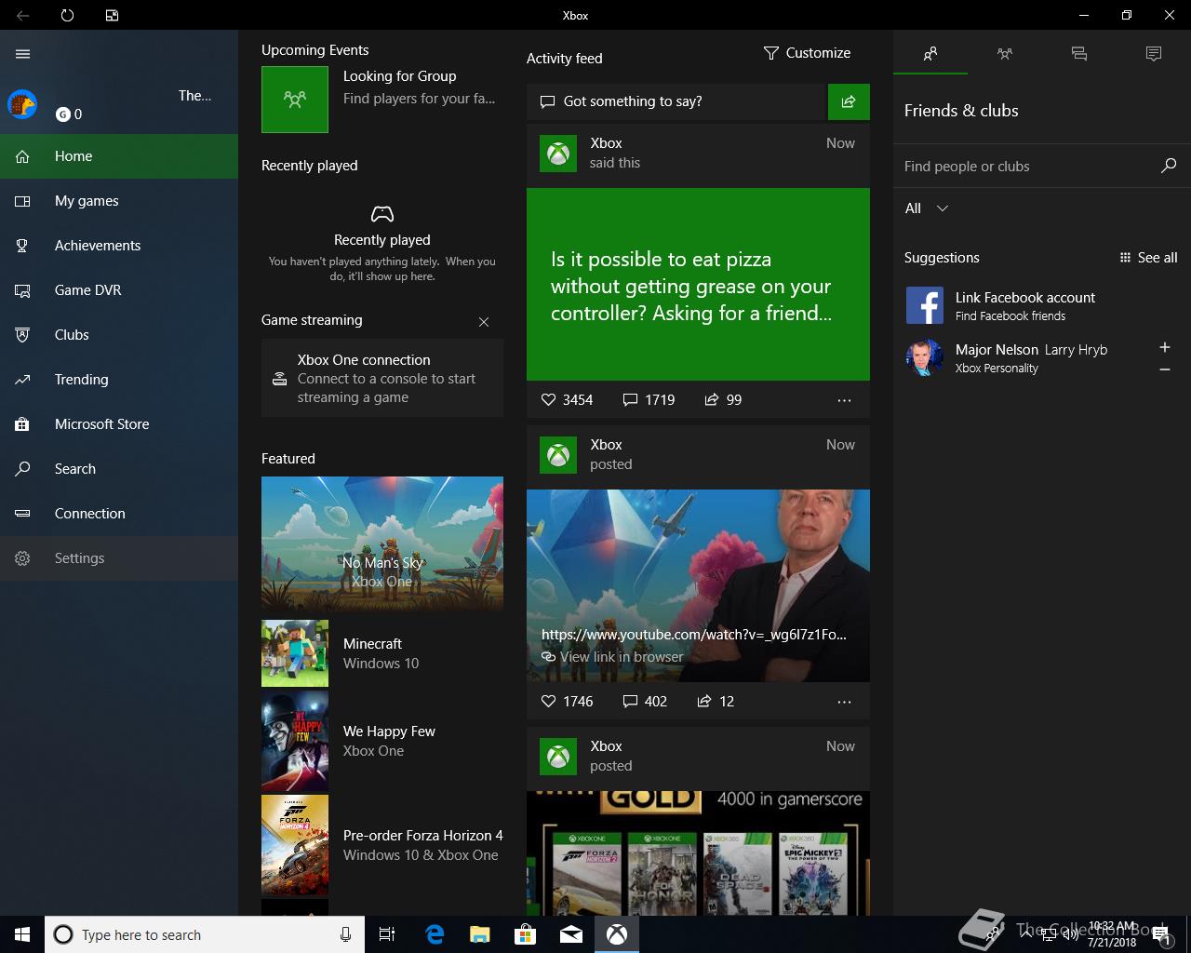Open No Man's Sky featured banner
The image size is (1191, 953).
(x=382, y=544)
